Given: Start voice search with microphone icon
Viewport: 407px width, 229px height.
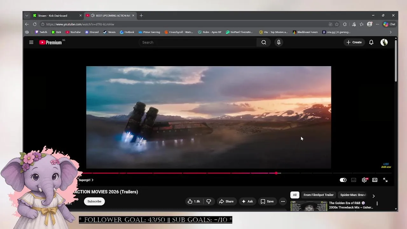Looking at the screenshot, I should 279,42.
